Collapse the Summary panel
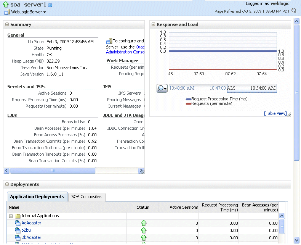Viewport: 301px width, 245px height. (x=7, y=24)
